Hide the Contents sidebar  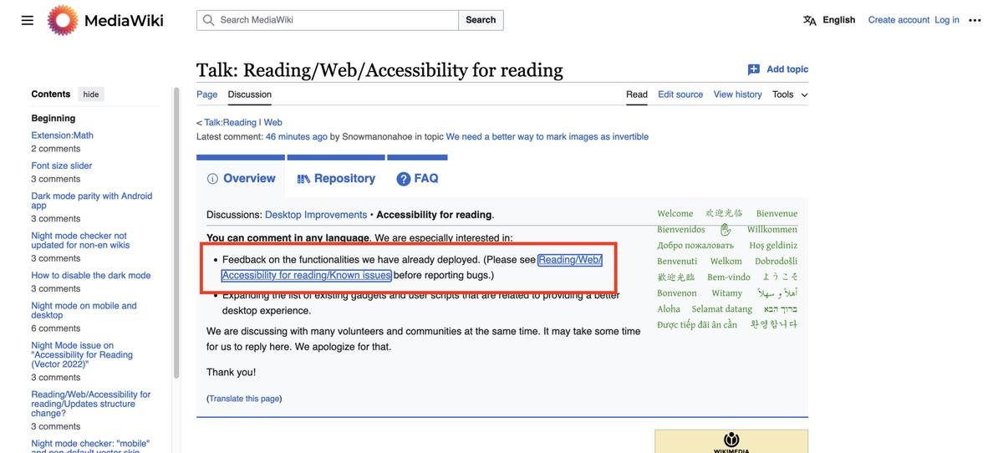91,94
